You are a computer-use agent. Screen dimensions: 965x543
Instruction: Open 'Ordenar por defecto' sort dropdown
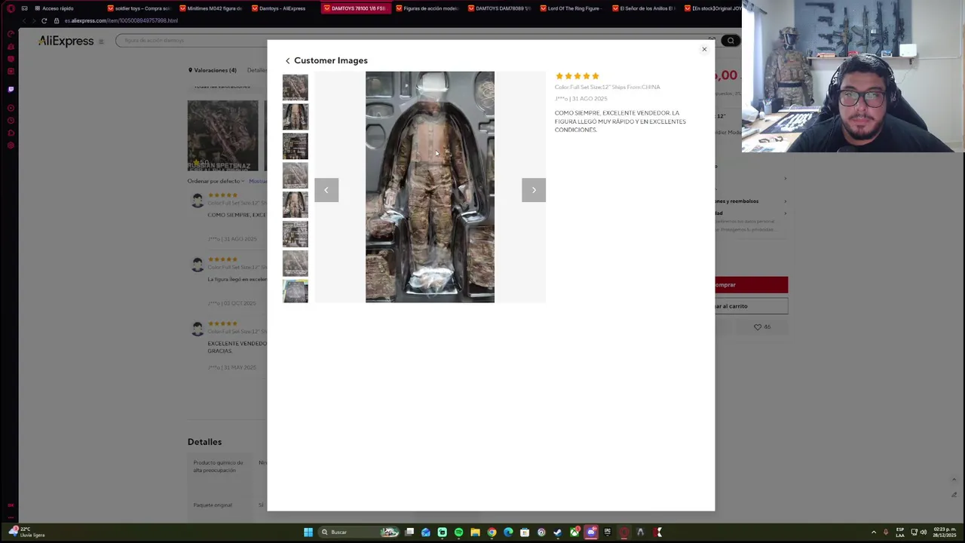(x=216, y=181)
